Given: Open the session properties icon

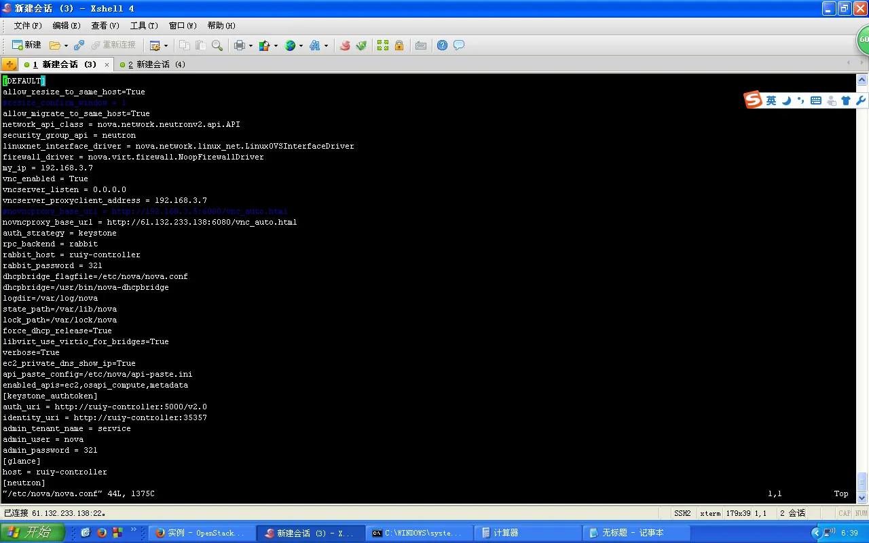Looking at the screenshot, I should point(155,45).
